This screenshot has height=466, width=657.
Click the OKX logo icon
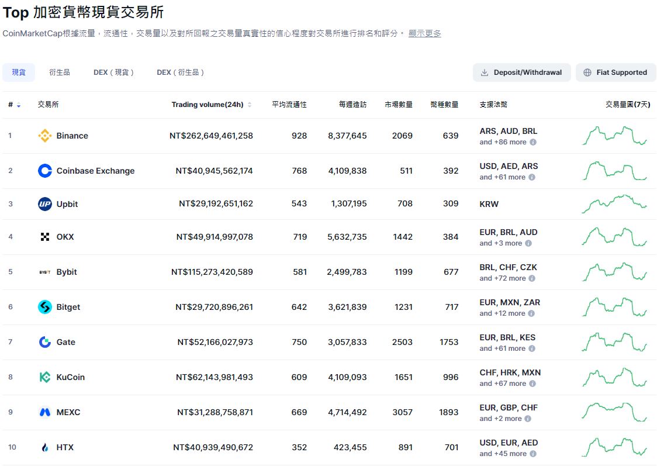[x=45, y=237]
